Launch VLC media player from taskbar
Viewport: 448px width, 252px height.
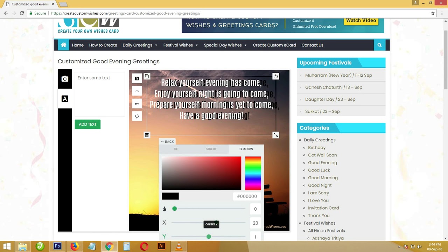coord(179,246)
